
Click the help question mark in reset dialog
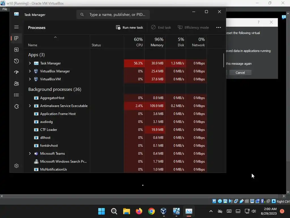259,22
